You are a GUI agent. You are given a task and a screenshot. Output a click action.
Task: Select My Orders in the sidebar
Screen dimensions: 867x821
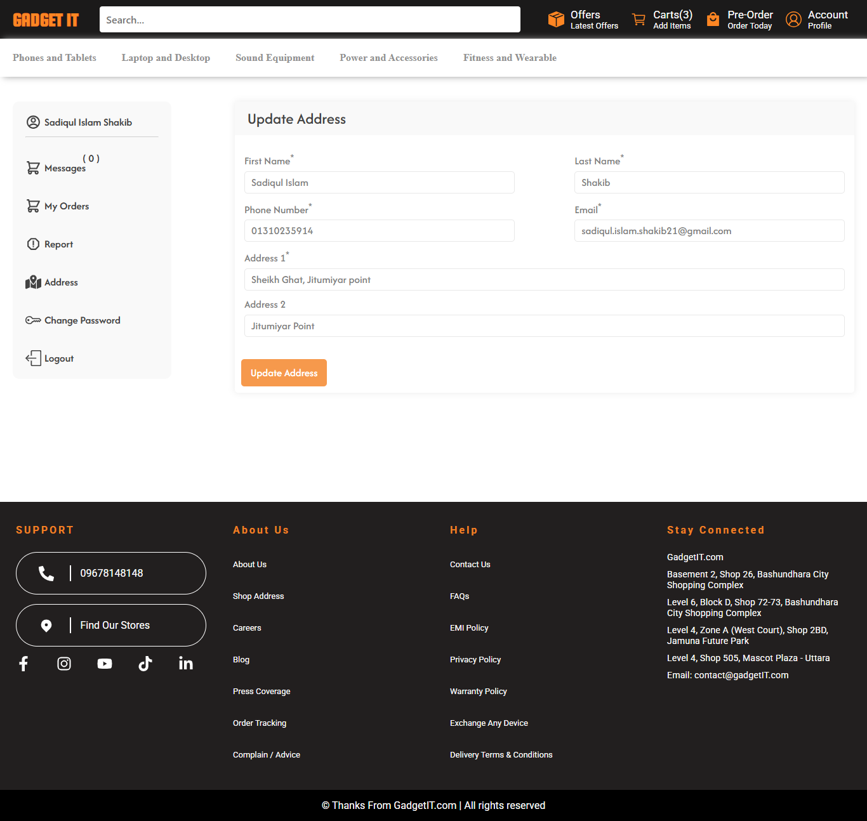click(66, 206)
